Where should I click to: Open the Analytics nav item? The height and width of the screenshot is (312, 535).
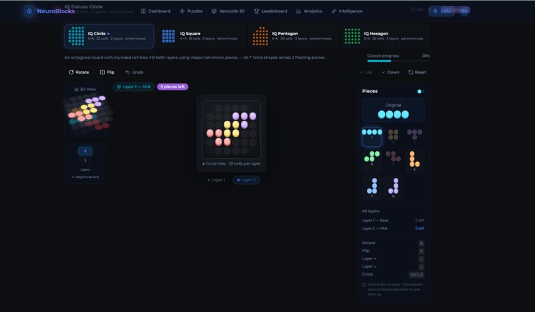pos(309,11)
